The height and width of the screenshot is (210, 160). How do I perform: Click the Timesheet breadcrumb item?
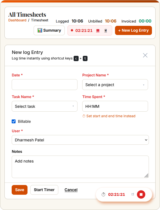tap(40, 20)
